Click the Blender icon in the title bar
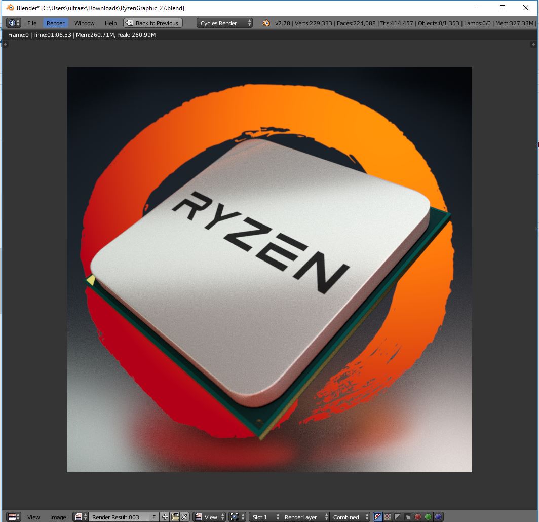The height and width of the screenshot is (522, 539). tap(10, 8)
